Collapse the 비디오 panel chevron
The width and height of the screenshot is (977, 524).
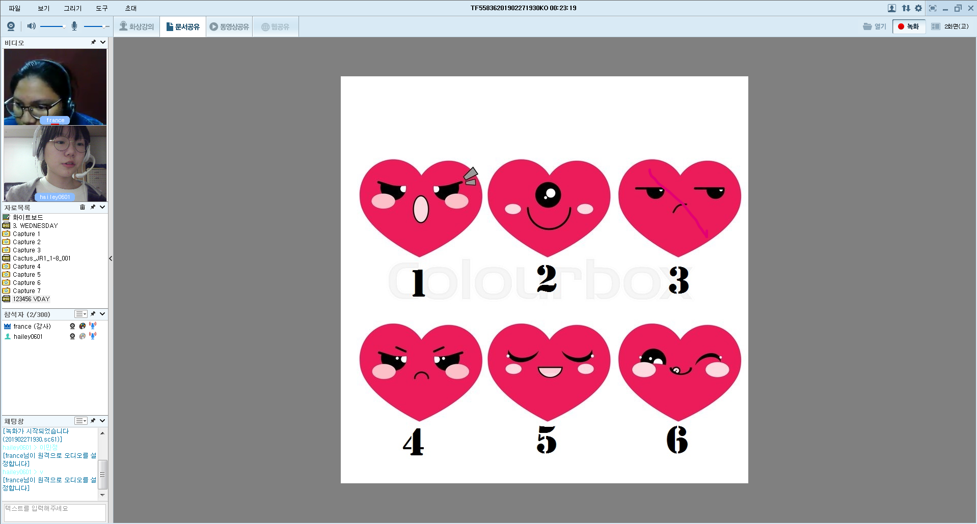click(103, 42)
